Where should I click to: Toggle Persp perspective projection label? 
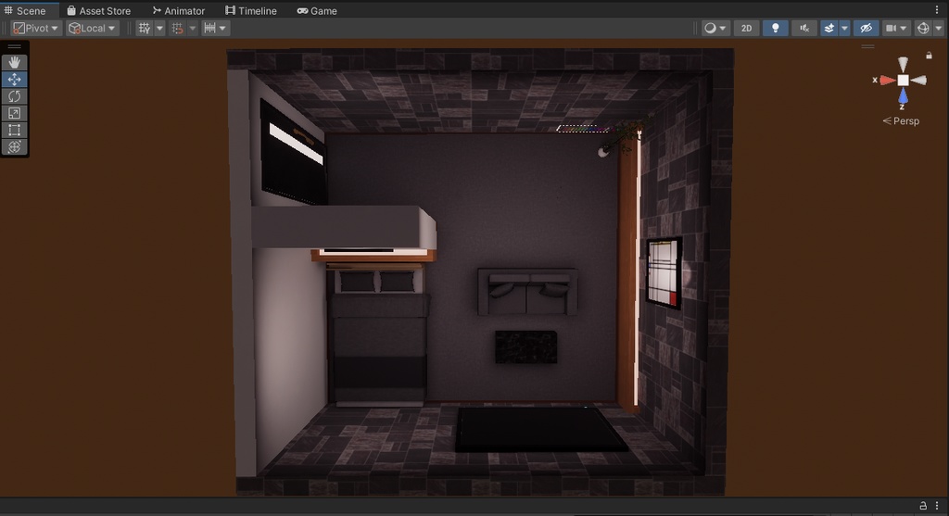click(901, 121)
